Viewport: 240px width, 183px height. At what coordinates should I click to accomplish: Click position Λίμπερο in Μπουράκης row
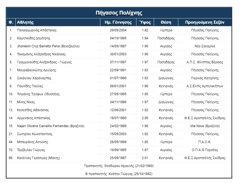(166, 142)
